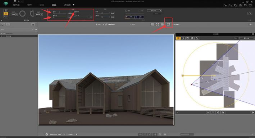The width and height of the screenshot is (255, 138).
Task: Open the combo box in the top settings bar
Action: (154, 10)
